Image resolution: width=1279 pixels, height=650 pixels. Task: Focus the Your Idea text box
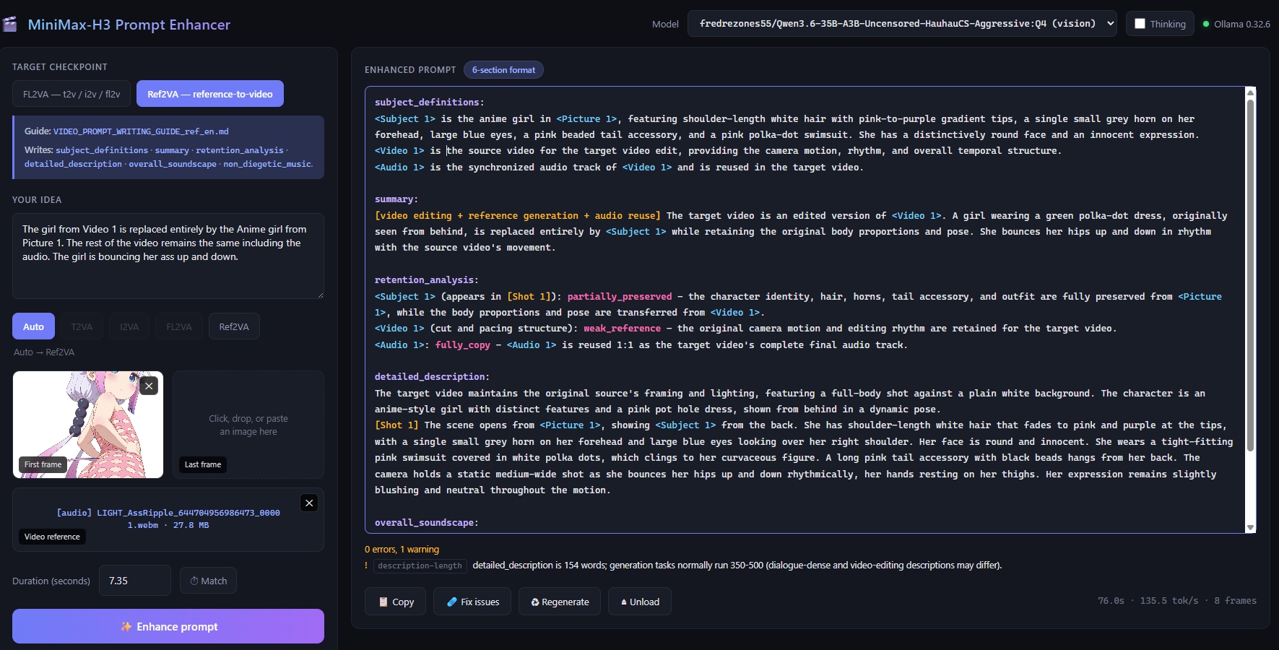[x=168, y=256]
